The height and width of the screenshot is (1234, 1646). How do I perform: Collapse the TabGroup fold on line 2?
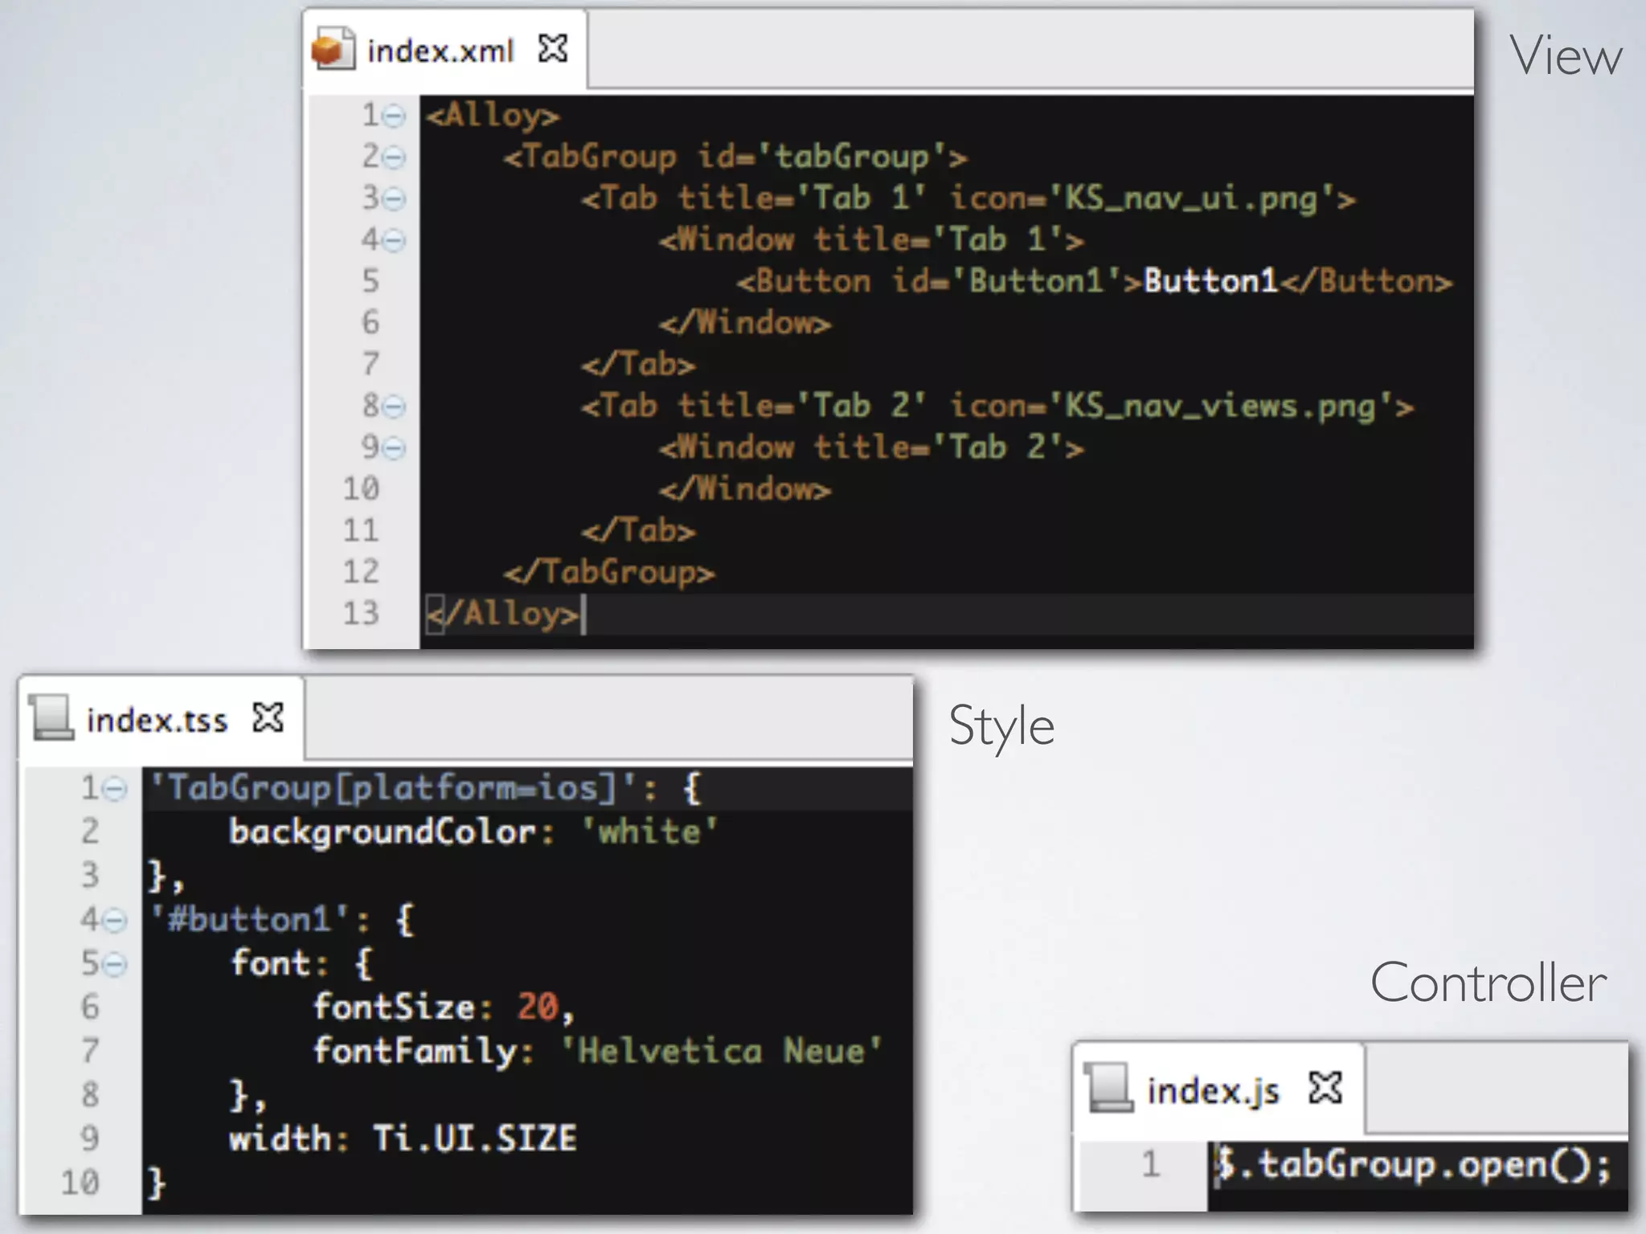click(394, 157)
